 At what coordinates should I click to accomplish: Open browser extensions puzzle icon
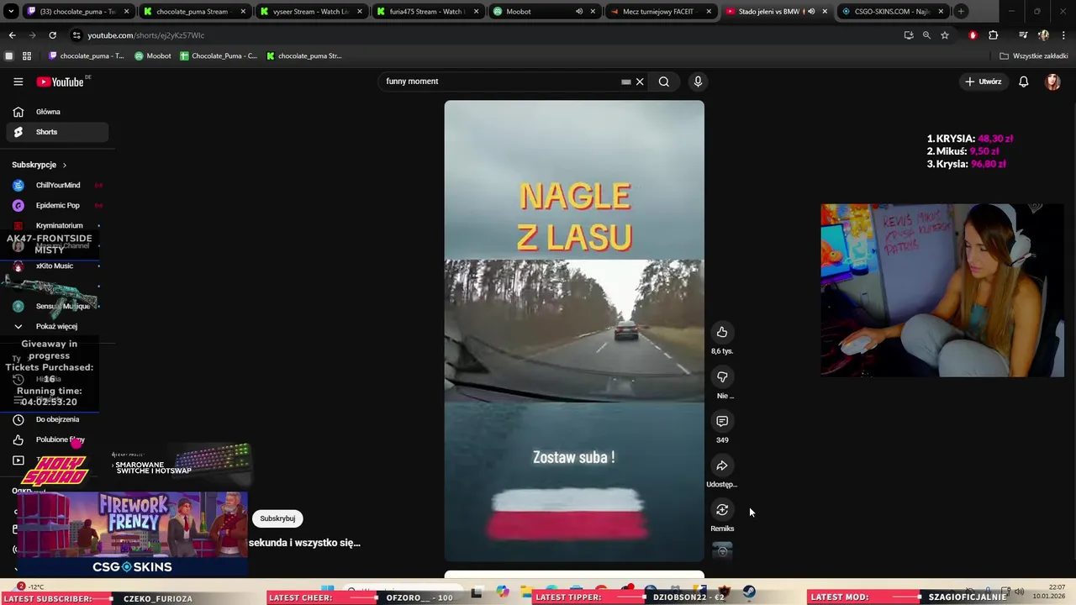(994, 35)
